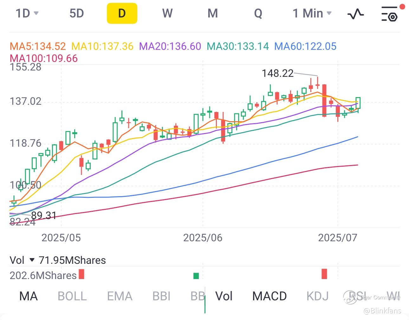
Task: Click the MA30:133.14 legend value
Action: (x=238, y=46)
